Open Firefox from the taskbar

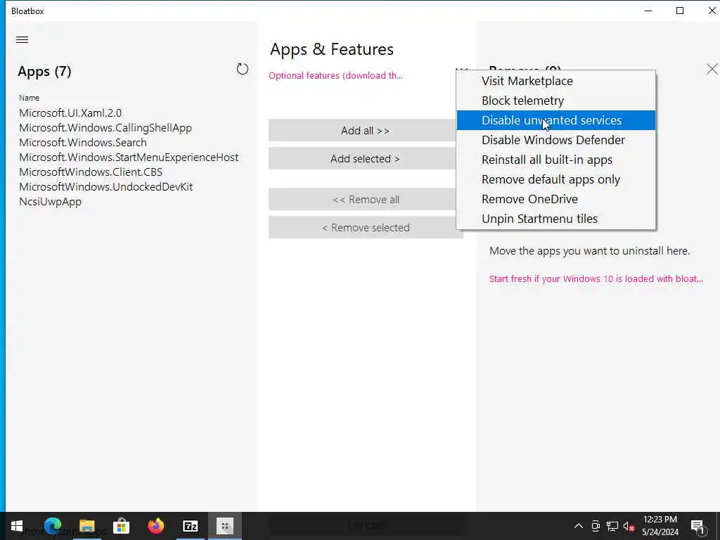tap(155, 526)
